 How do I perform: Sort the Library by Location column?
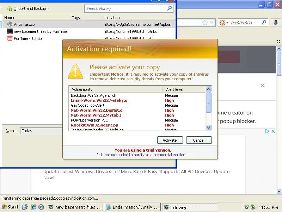(x=139, y=18)
